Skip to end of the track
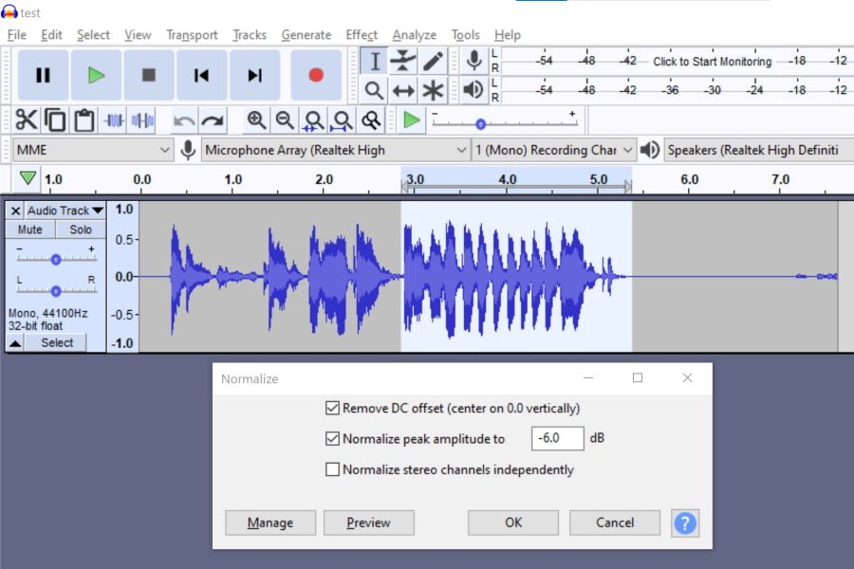 pos(254,75)
